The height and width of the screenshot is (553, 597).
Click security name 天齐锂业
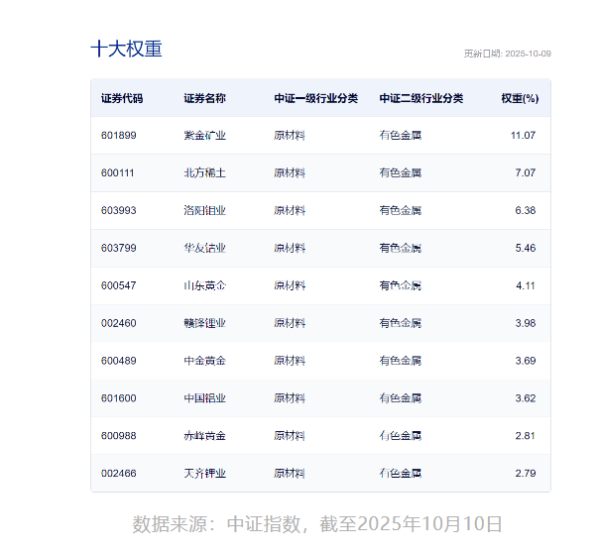205,474
